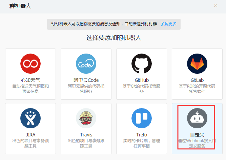Click the Travis name label
226x160 pixels.
(86, 135)
